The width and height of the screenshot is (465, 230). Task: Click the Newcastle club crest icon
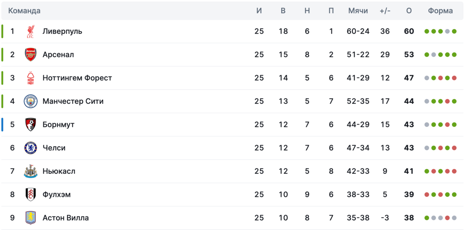tap(30, 171)
